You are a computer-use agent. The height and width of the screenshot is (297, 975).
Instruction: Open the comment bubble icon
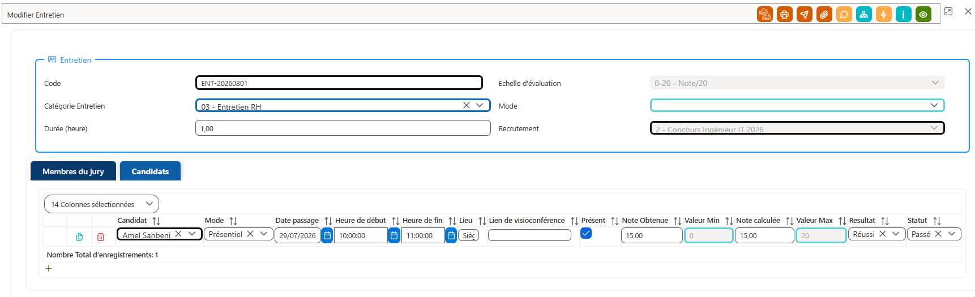pyautogui.click(x=844, y=15)
